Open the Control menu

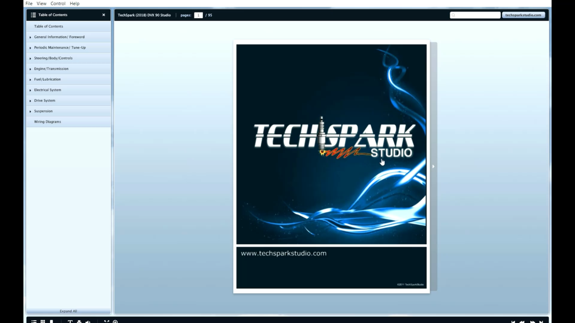click(58, 3)
